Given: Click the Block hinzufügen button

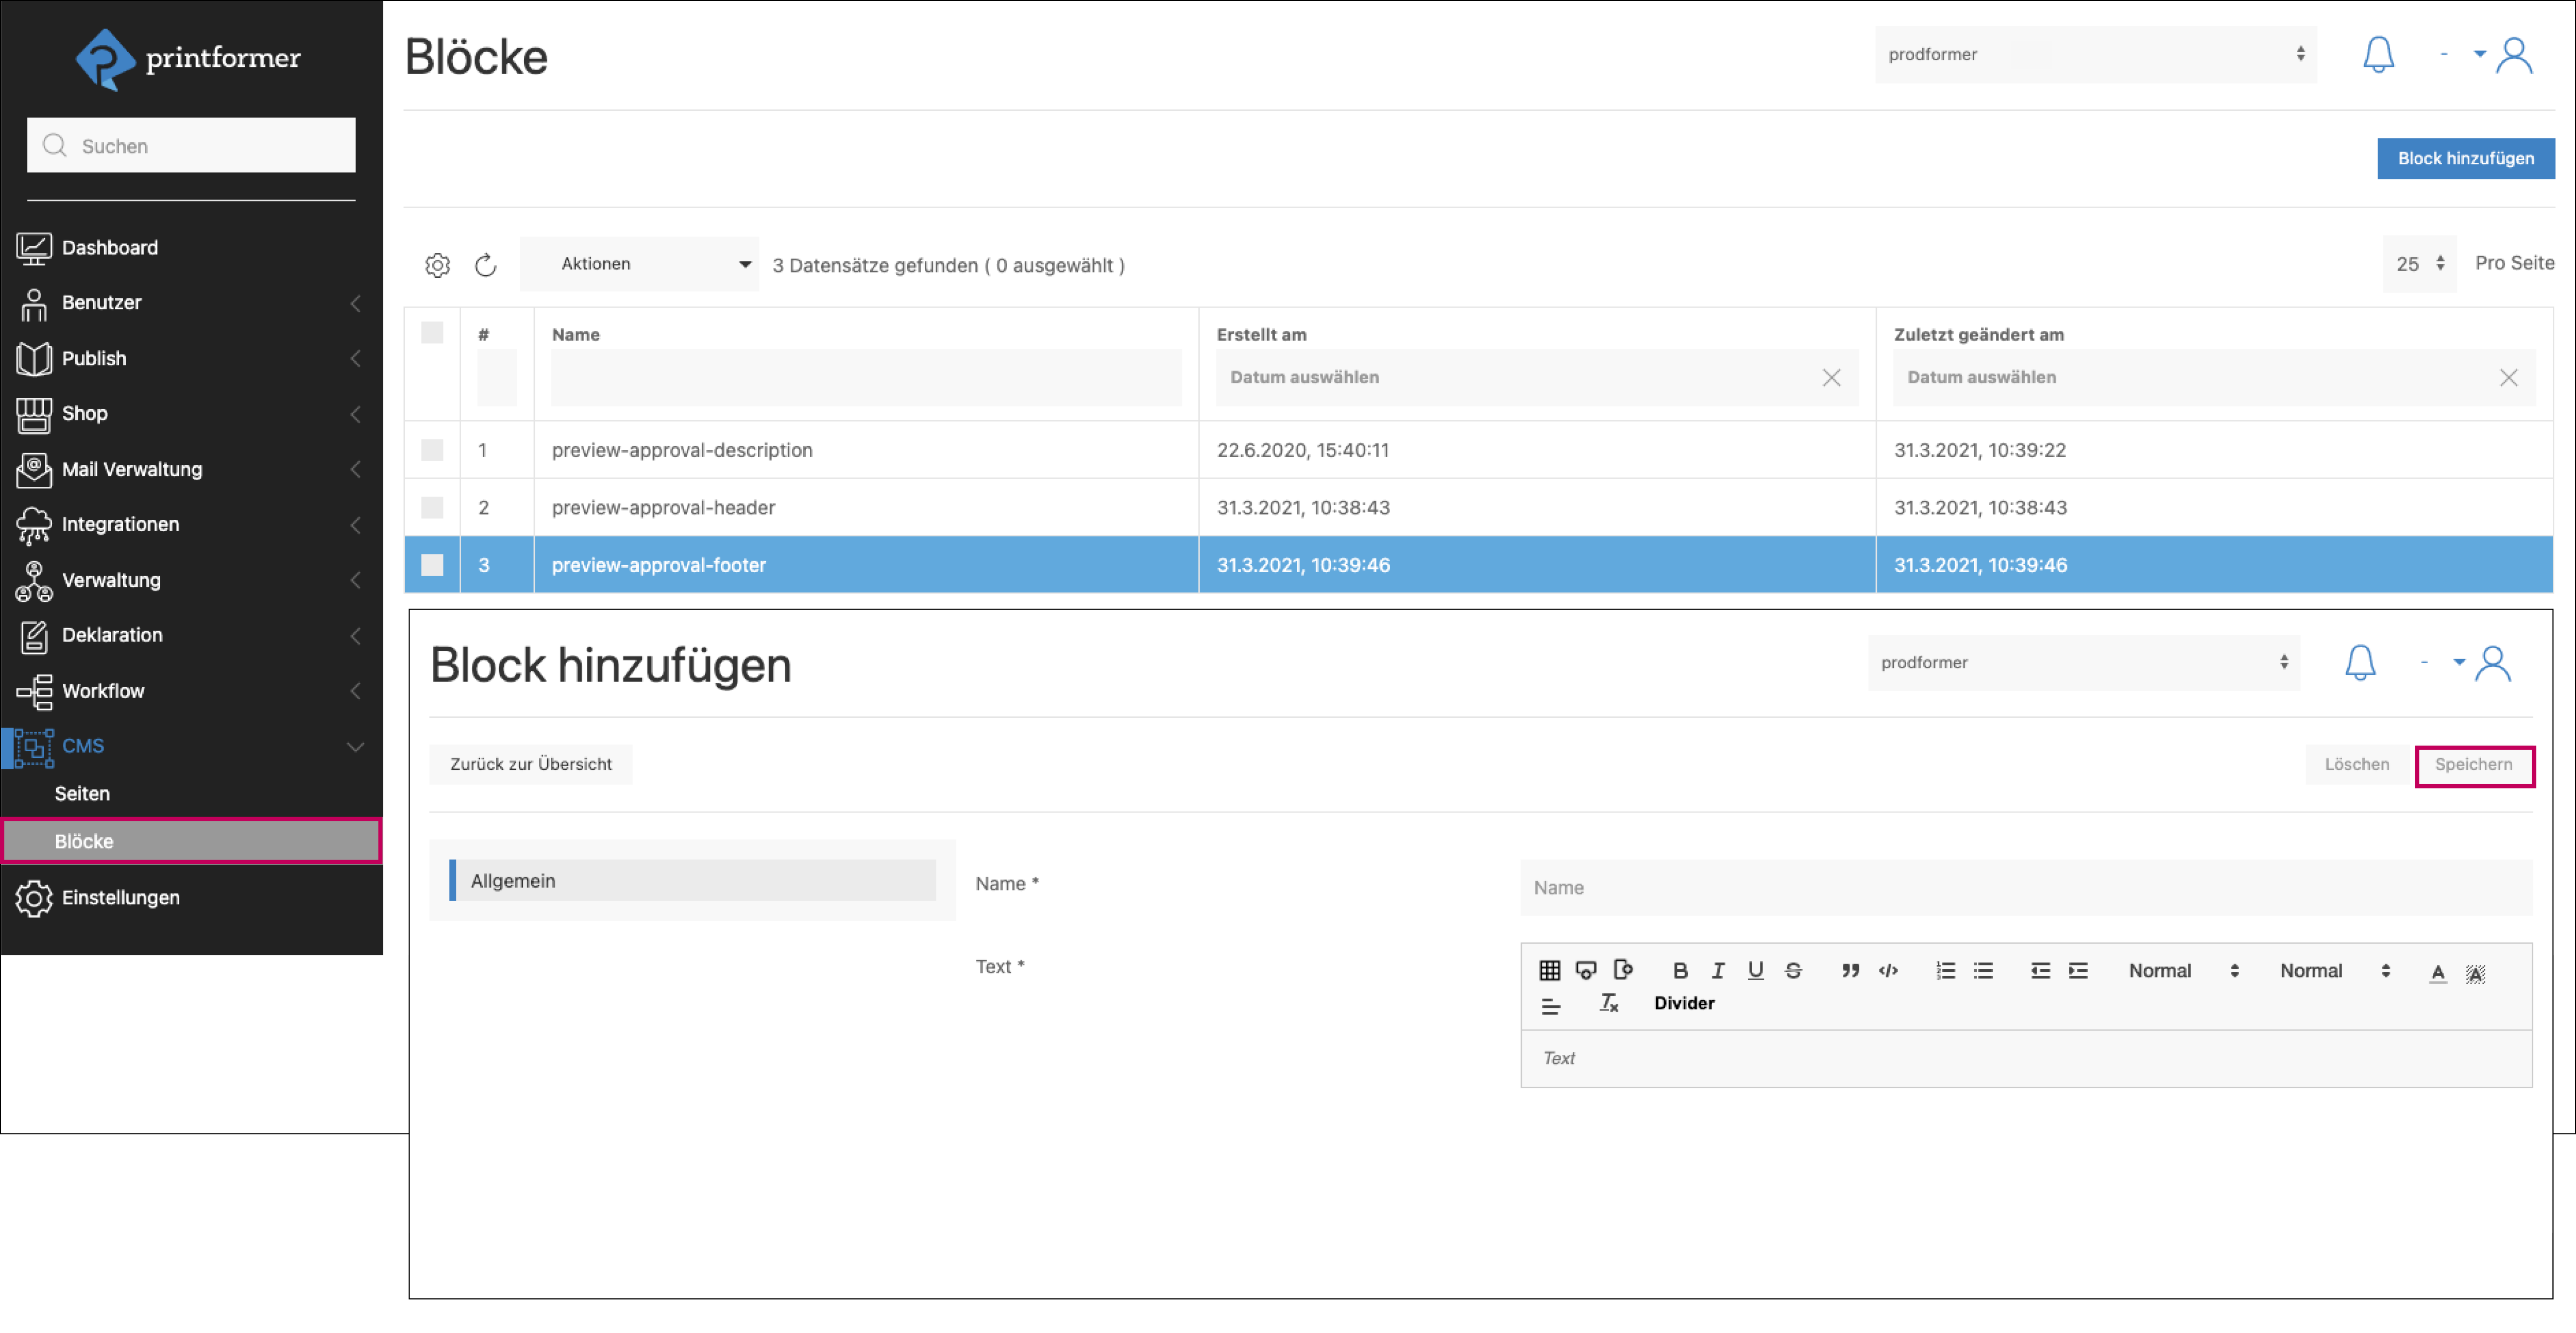Looking at the screenshot, I should (2465, 158).
